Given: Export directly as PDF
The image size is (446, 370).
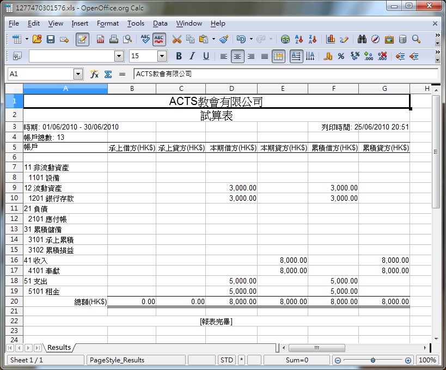Looking at the screenshot, I should [x=101, y=39].
